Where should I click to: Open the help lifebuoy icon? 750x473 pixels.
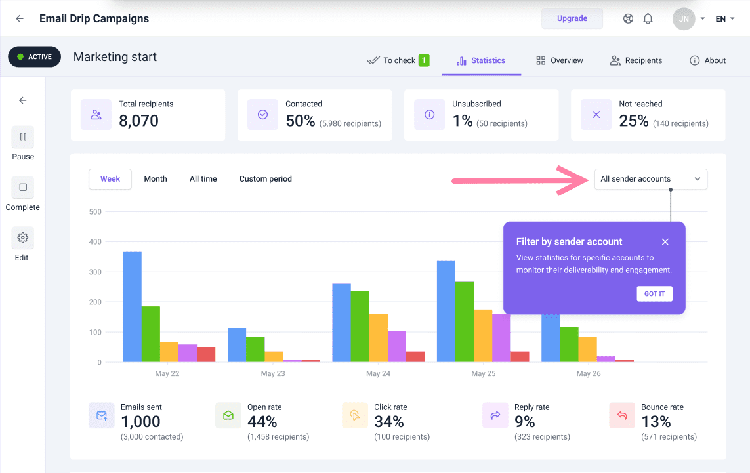coord(628,19)
